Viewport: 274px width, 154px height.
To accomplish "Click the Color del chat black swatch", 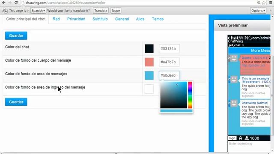I will [x=149, y=49].
